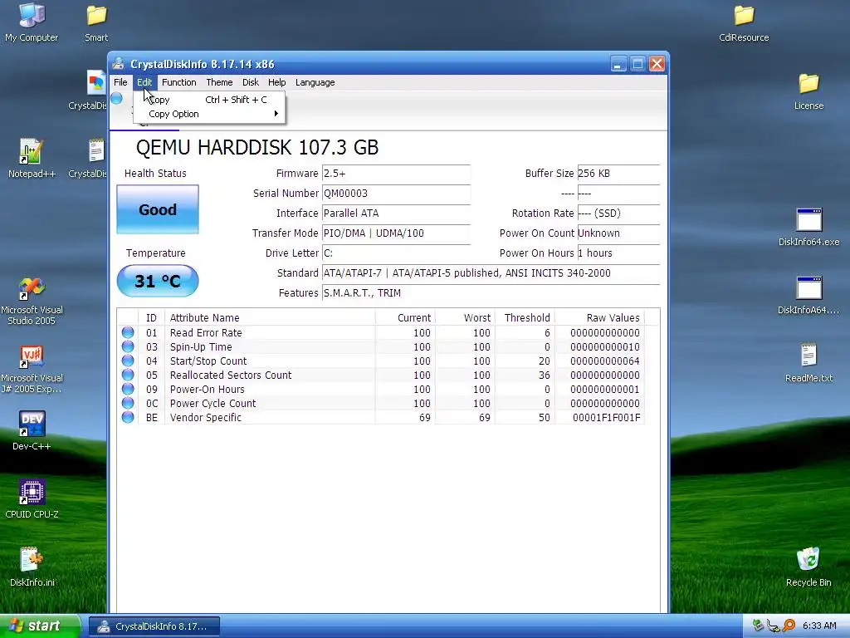Click Transfer Mode field PIO/DMA | UDMA/100

tap(396, 233)
